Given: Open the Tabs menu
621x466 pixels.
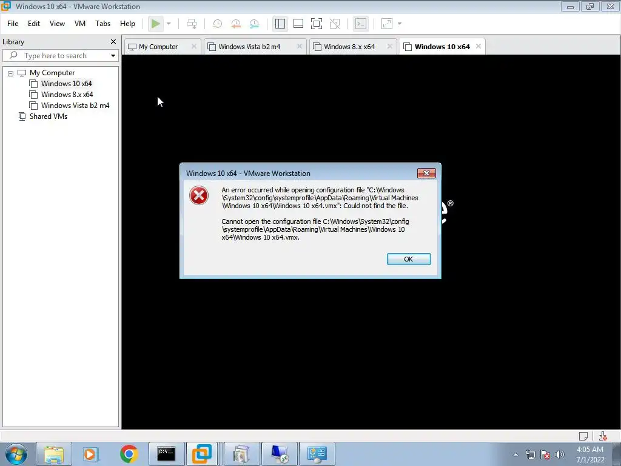Looking at the screenshot, I should click(x=102, y=24).
